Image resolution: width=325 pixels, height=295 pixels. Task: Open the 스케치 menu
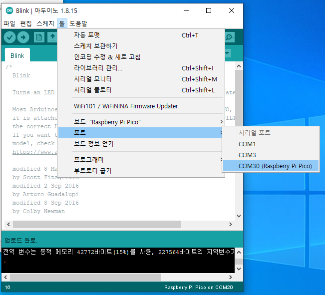[x=45, y=23]
